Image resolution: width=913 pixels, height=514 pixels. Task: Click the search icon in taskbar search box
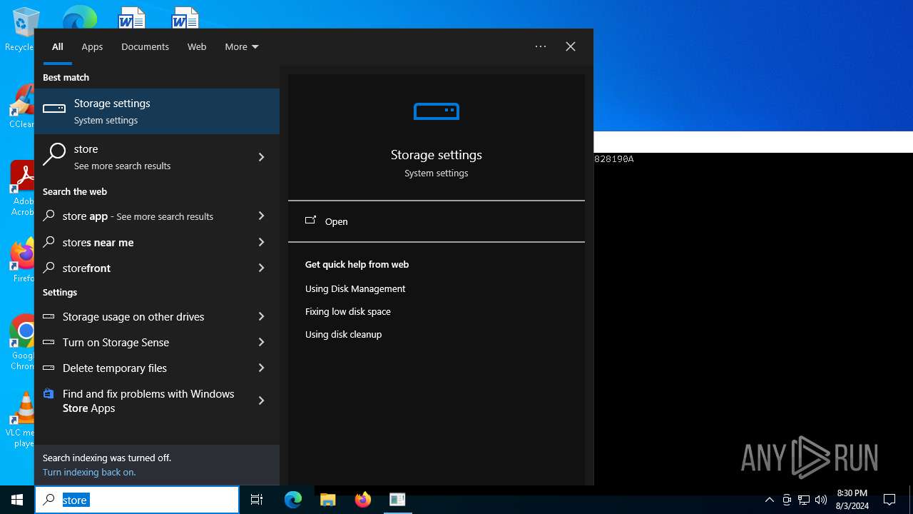pyautogui.click(x=49, y=500)
